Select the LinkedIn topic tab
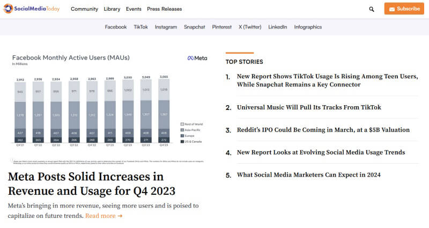Screen dimensions: 429x228 coord(277,27)
